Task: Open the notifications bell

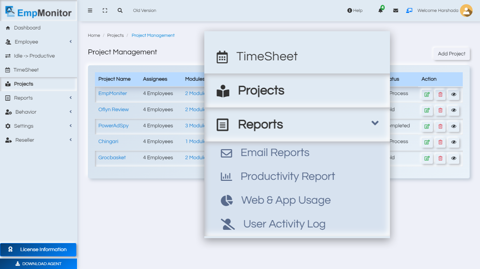Action: point(381,11)
